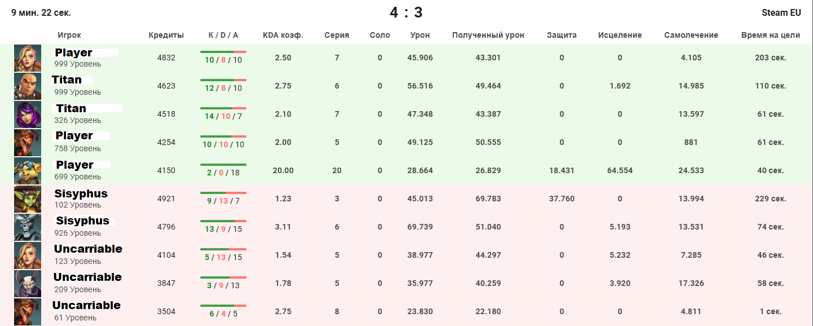Screen dimensions: 813x326
Task: Open level 926 Sisyphus player name
Action: [82, 221]
